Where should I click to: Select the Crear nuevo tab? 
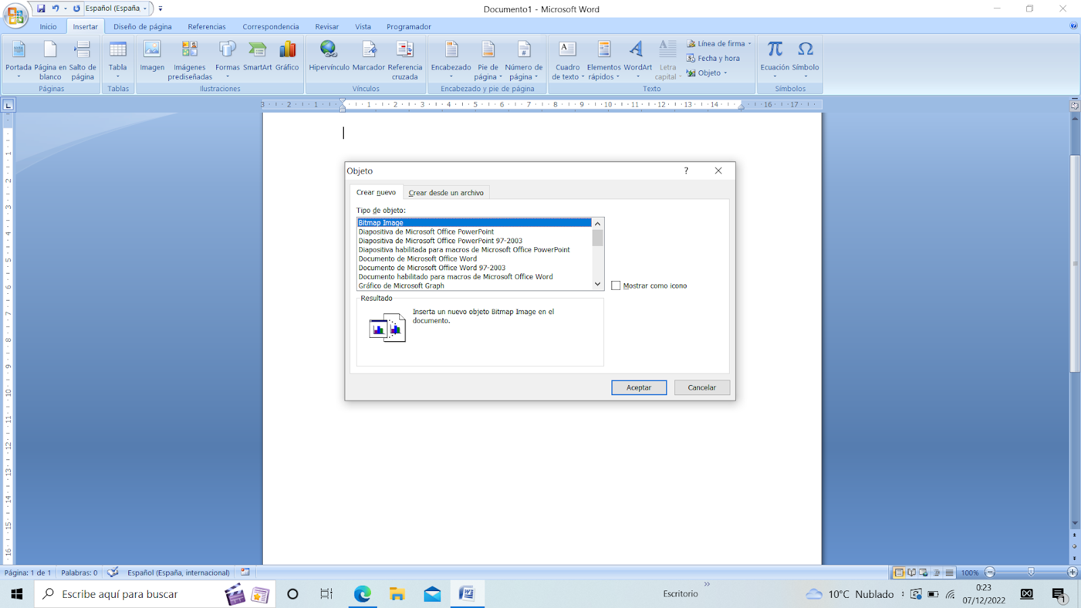click(376, 193)
